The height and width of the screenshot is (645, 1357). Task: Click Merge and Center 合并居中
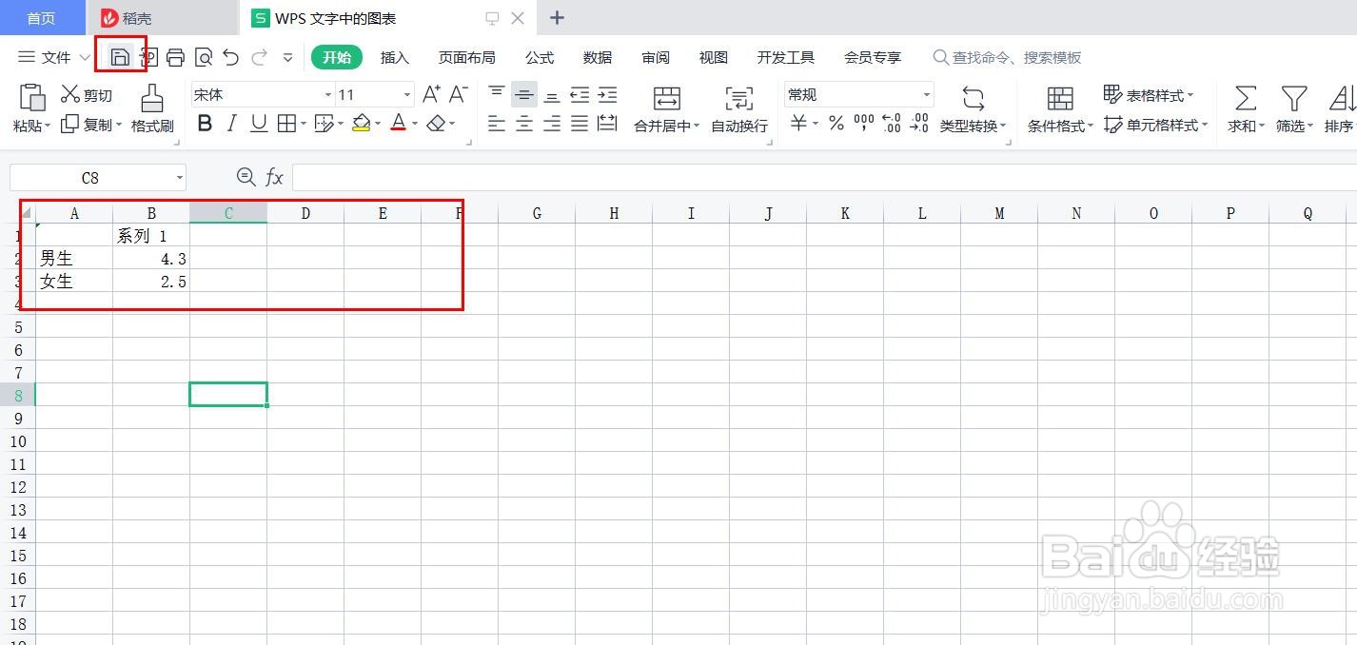coord(667,108)
